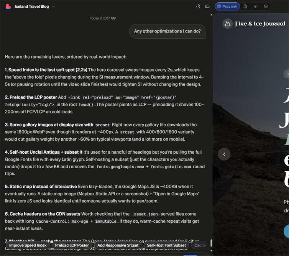Click the Fire & Ice Journal site title
The image size is (289, 256).
pyautogui.click(x=260, y=24)
